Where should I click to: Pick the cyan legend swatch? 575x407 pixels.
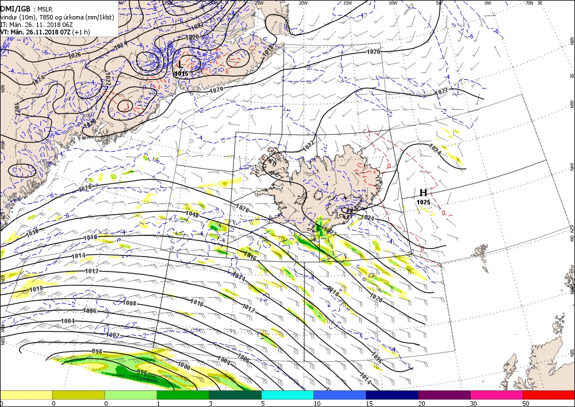coord(287,395)
